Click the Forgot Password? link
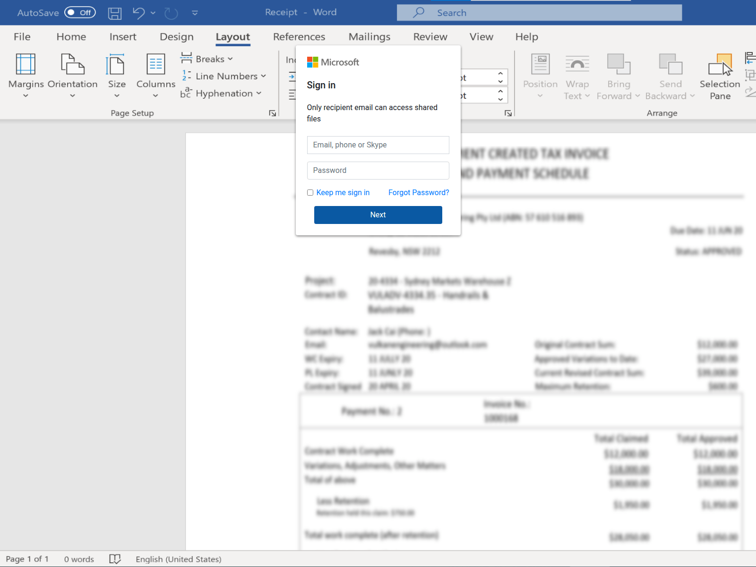 tap(419, 193)
